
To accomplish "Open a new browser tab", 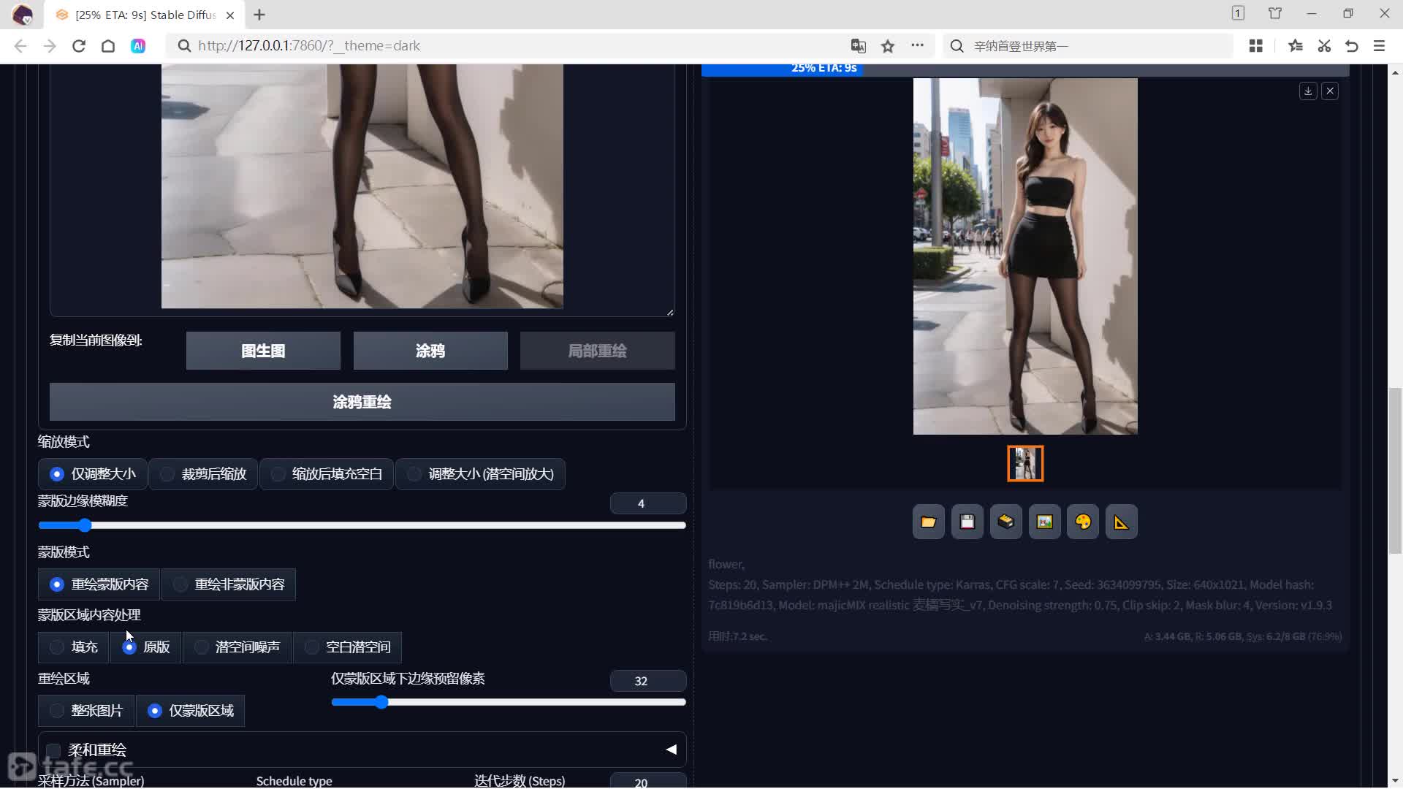I will click(x=259, y=15).
